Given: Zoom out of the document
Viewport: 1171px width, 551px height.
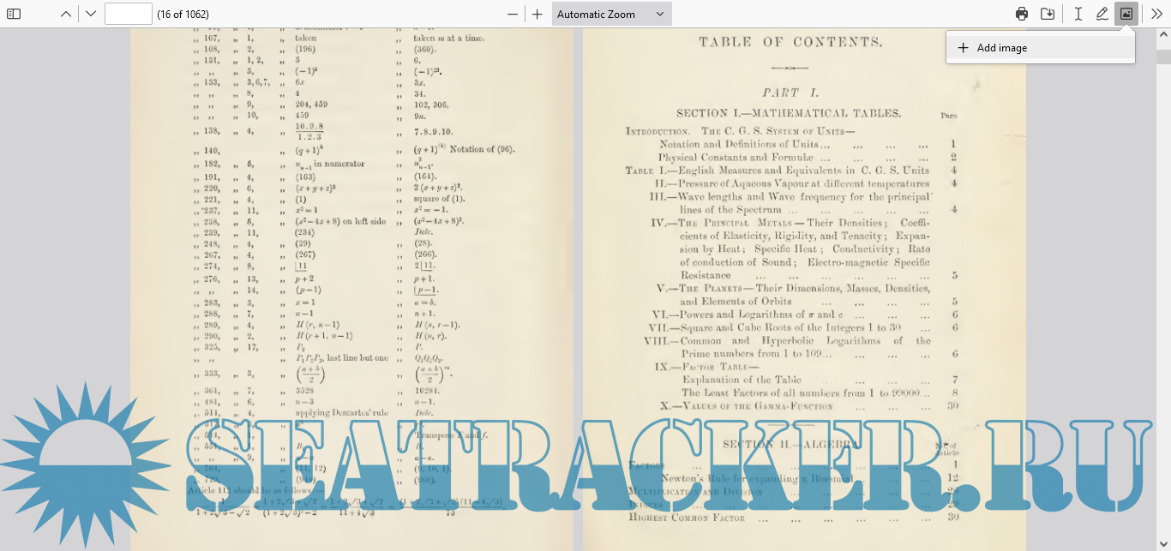Looking at the screenshot, I should click(513, 14).
